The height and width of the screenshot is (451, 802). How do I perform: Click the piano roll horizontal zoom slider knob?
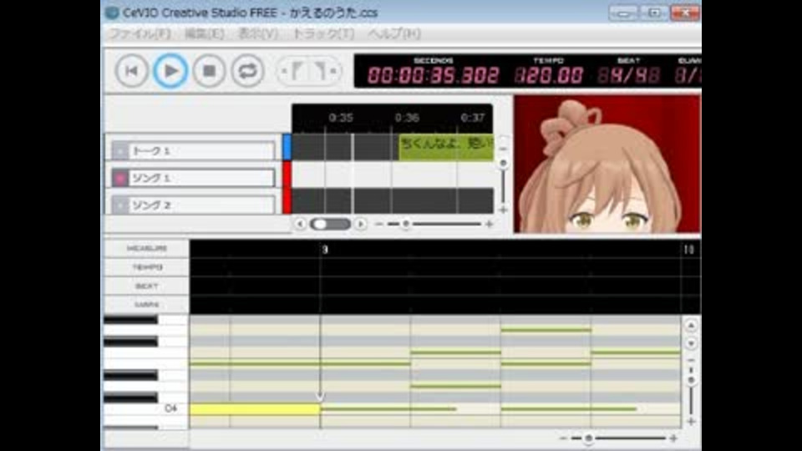point(589,438)
